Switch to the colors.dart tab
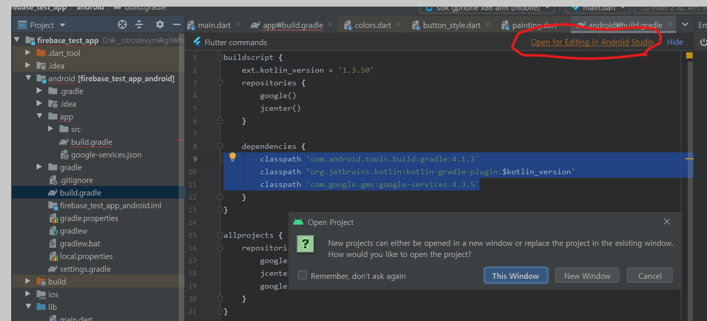 [373, 25]
